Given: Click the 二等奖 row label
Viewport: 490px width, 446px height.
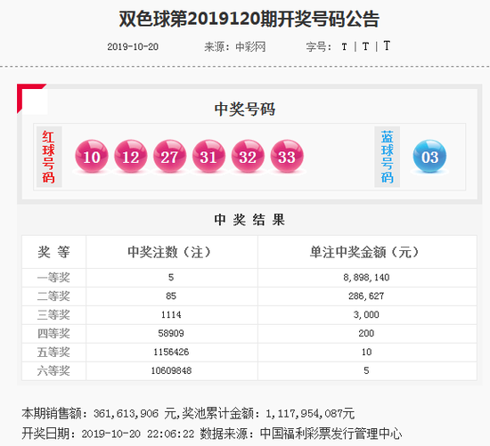Looking at the screenshot, I should click(x=53, y=296).
